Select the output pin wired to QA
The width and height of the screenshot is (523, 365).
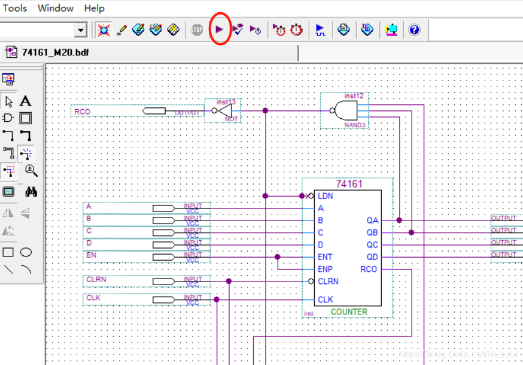tap(507, 221)
